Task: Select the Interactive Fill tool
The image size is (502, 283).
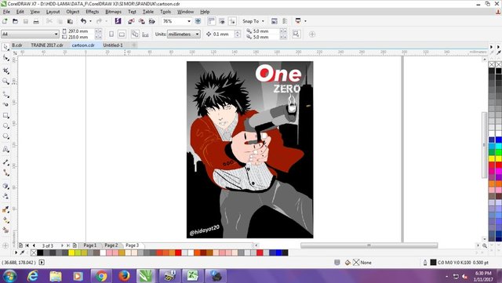Action: pyautogui.click(x=5, y=220)
